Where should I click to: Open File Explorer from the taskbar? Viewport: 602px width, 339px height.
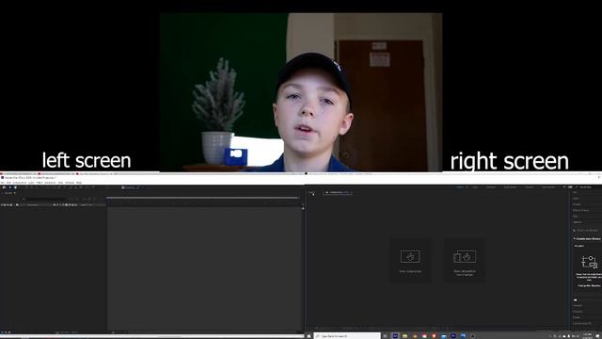click(x=404, y=336)
